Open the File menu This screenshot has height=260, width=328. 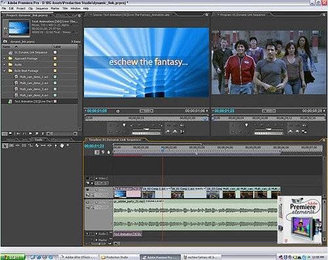click(4, 9)
